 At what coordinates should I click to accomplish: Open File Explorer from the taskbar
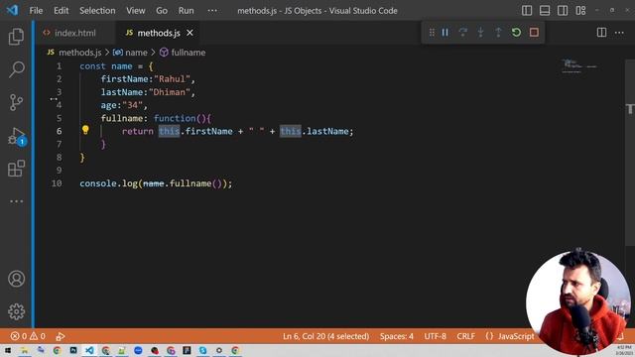click(24, 350)
